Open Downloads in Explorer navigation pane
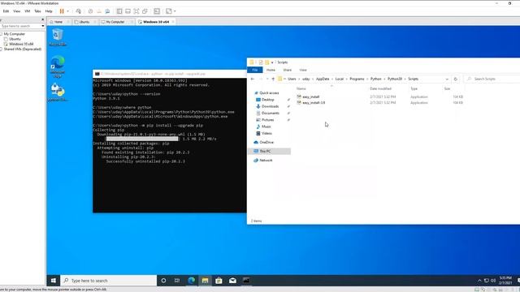Image resolution: width=520 pixels, height=292 pixels. pos(270,106)
